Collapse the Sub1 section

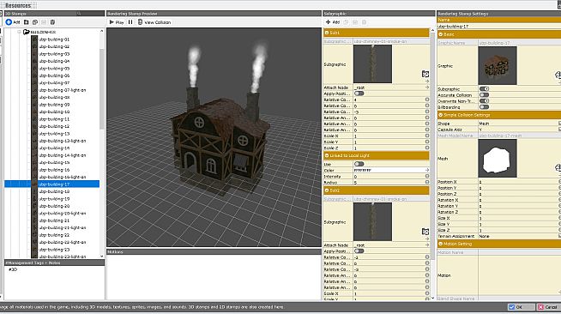pyautogui.click(x=327, y=33)
